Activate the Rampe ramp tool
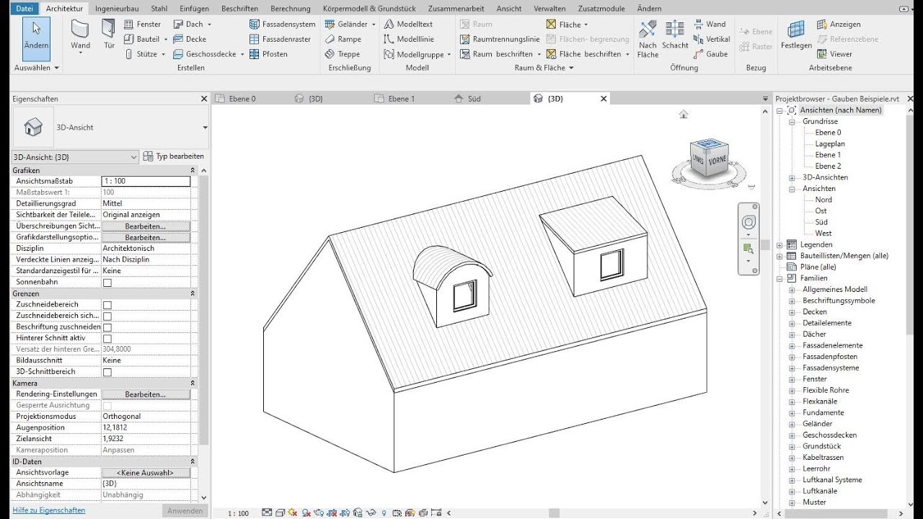923x519 pixels. click(343, 39)
